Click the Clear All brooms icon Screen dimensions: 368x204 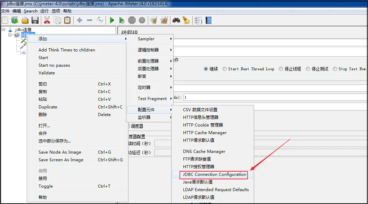coord(164,21)
